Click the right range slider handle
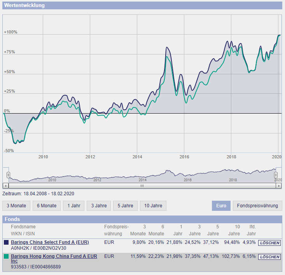285x275 pixels. (276, 175)
